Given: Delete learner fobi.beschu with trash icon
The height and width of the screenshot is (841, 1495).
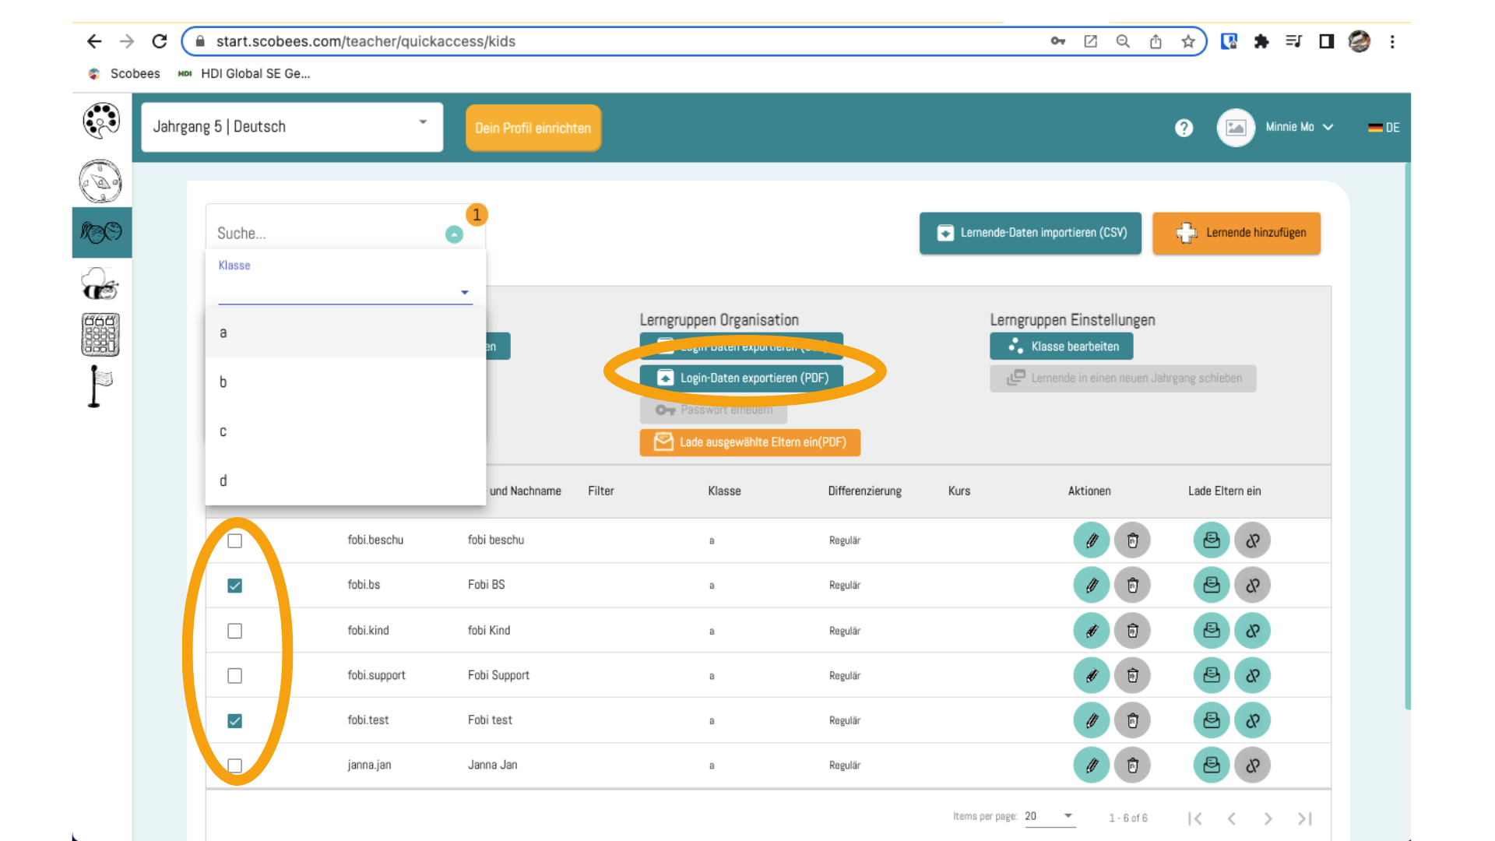Looking at the screenshot, I should 1133,540.
